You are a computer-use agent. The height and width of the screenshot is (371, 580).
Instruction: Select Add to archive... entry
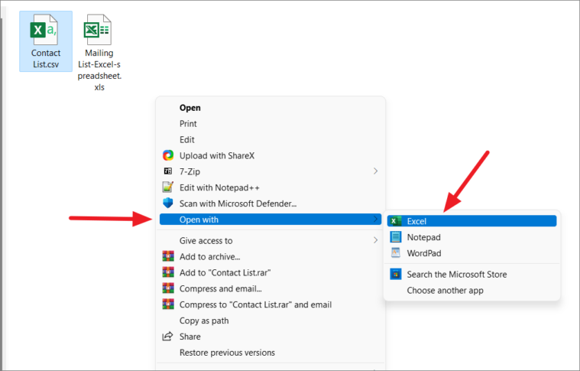(x=271, y=256)
